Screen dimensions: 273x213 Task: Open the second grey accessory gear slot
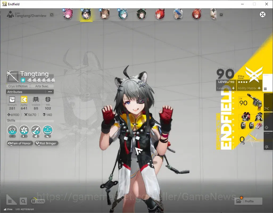(251, 125)
